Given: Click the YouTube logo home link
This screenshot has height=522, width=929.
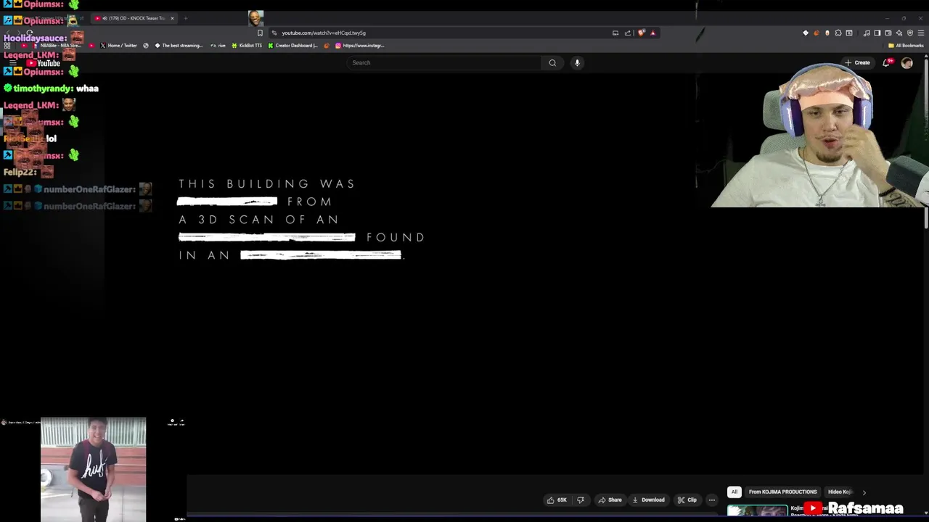Looking at the screenshot, I should click(44, 63).
